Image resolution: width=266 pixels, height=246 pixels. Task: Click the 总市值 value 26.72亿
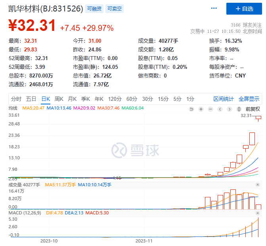click(102, 76)
